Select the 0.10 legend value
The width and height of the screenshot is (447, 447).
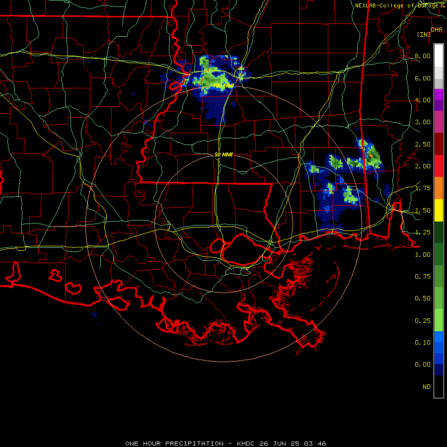pyautogui.click(x=423, y=343)
